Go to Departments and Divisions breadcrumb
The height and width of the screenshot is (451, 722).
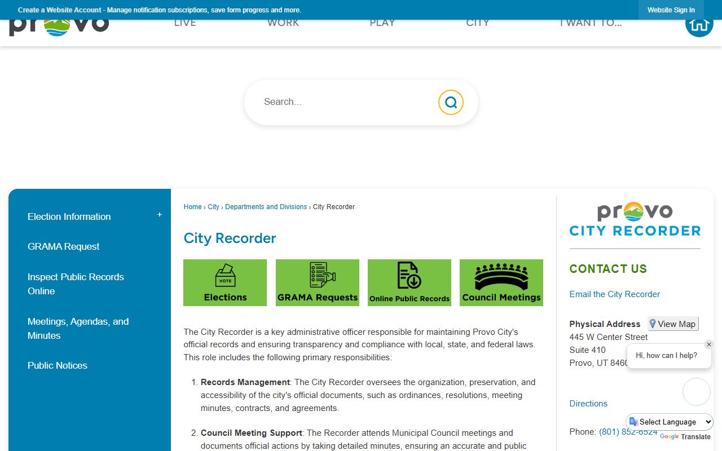pos(266,207)
